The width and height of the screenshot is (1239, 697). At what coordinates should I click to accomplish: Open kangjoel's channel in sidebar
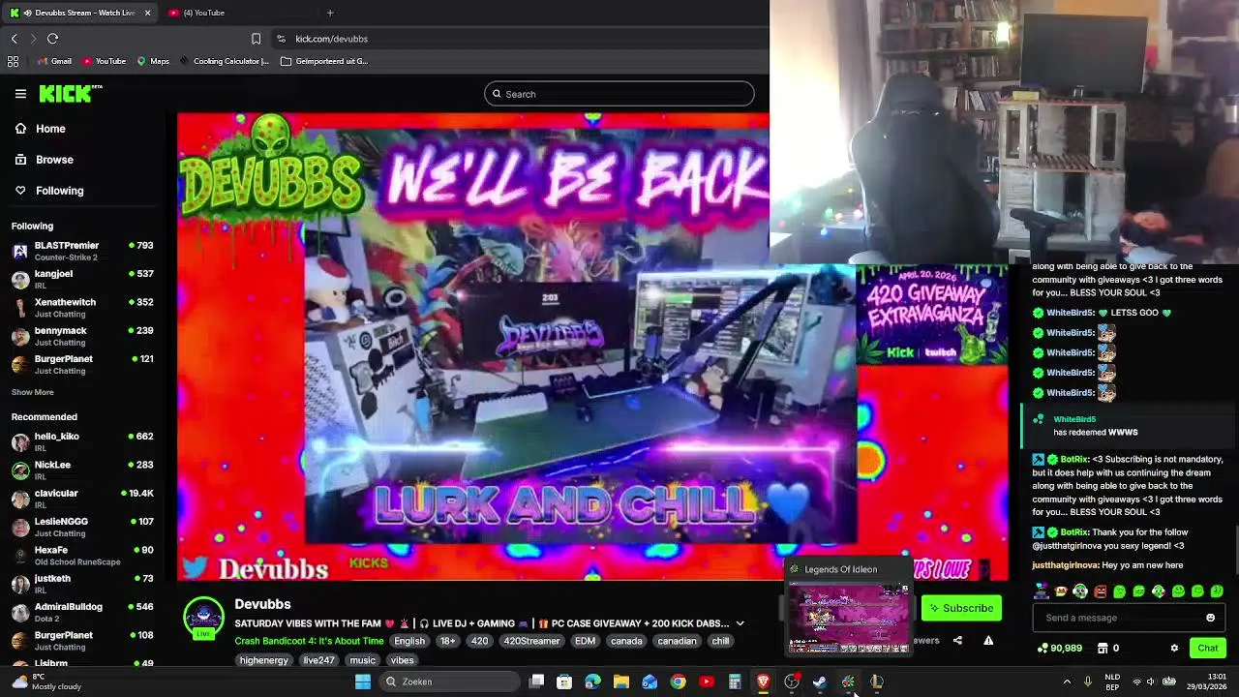[x=83, y=279]
